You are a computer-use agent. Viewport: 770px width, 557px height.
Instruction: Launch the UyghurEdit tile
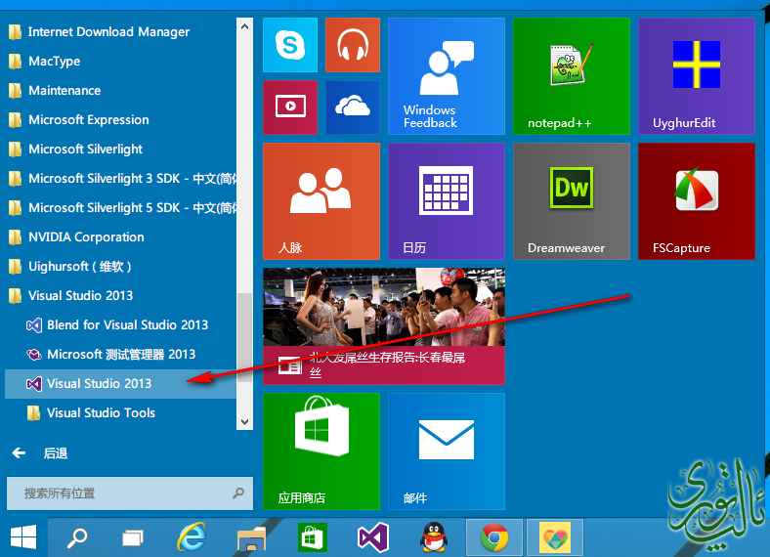tap(697, 76)
